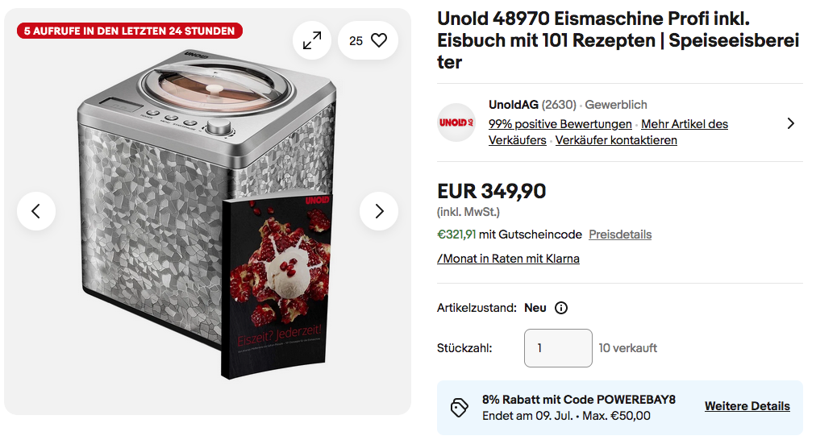Click the coupon tag icon
Screen dimensions: 816x440
pos(459,408)
